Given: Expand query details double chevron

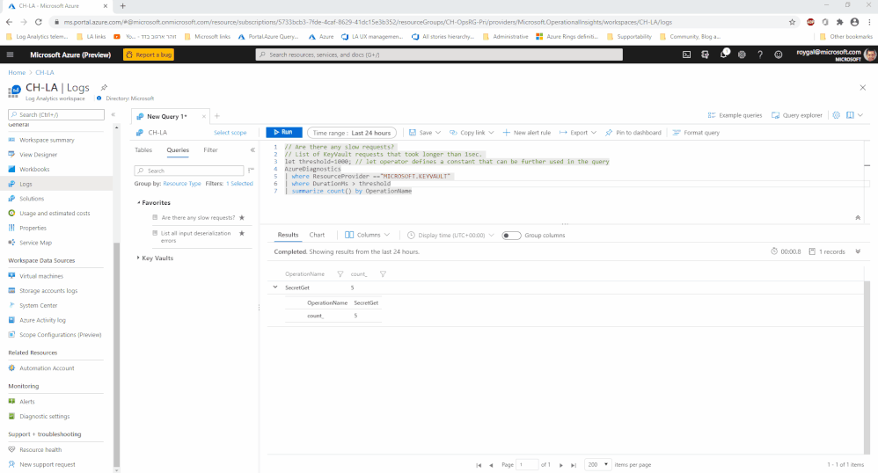Looking at the screenshot, I should point(858,252).
